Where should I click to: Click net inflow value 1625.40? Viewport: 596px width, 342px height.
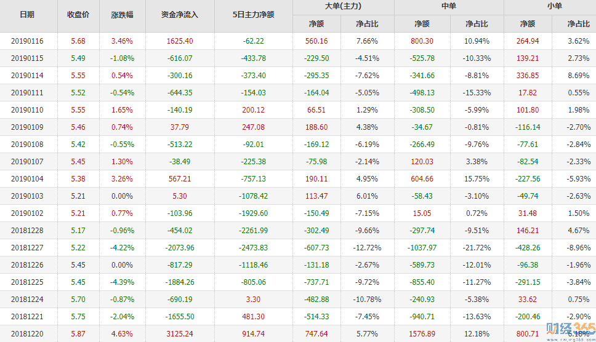pos(179,41)
